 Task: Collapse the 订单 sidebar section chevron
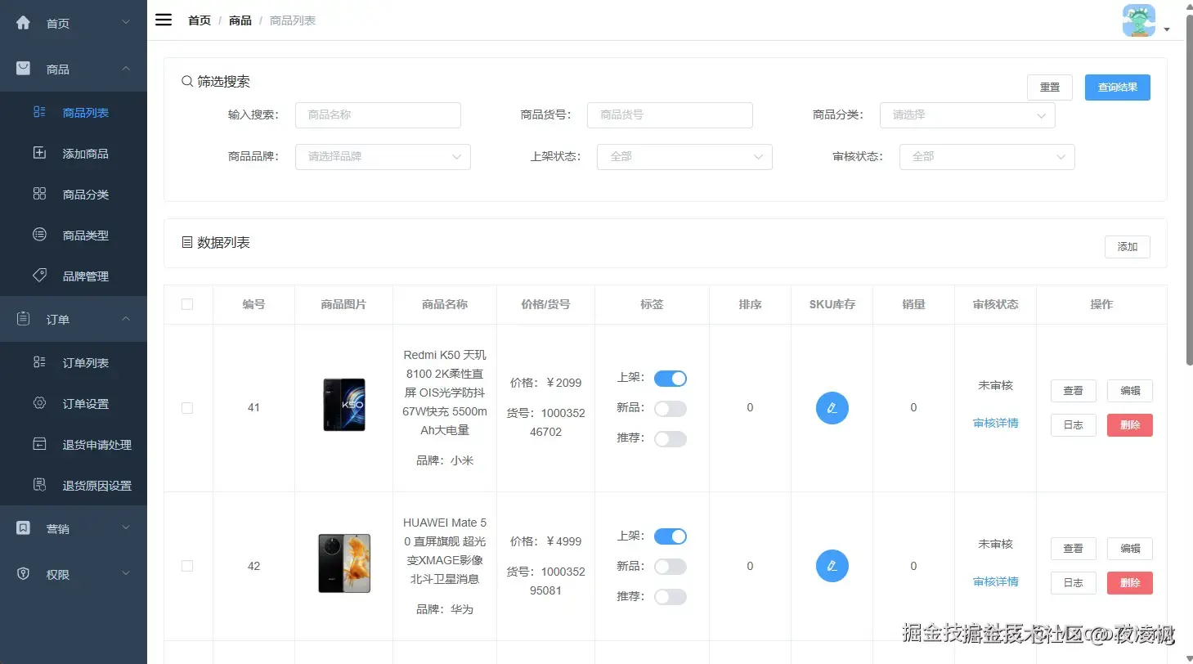(126, 319)
